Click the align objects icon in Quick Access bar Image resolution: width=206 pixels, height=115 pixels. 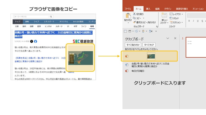(143, 31)
